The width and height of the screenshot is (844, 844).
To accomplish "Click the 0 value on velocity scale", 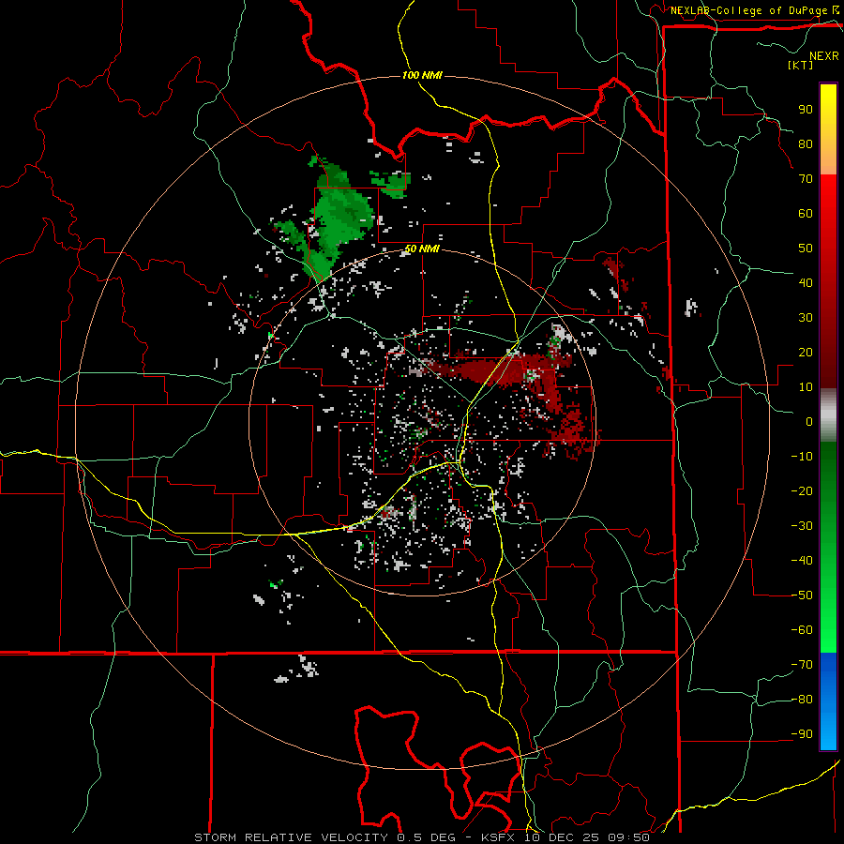I will point(809,422).
